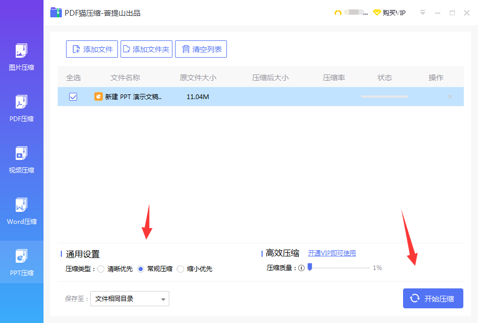Click the PDF猫压缩 app logo icon
The image size is (478, 323).
coord(56,13)
